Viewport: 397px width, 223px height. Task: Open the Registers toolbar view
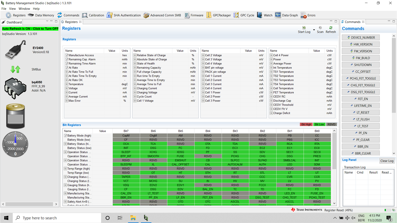point(15,15)
